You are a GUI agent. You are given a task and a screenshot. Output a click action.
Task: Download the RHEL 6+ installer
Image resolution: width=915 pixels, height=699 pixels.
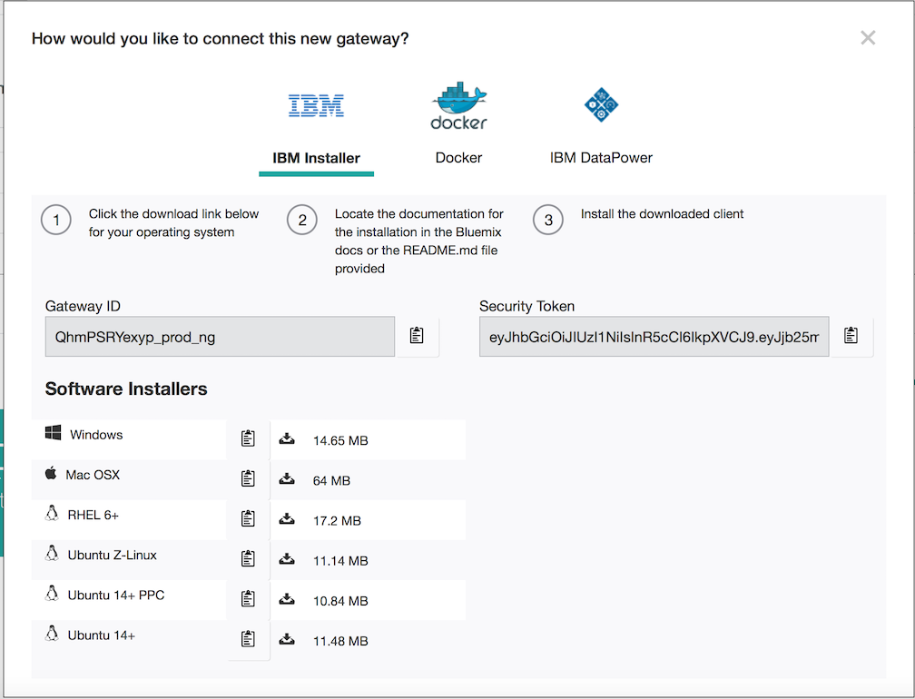point(287,518)
